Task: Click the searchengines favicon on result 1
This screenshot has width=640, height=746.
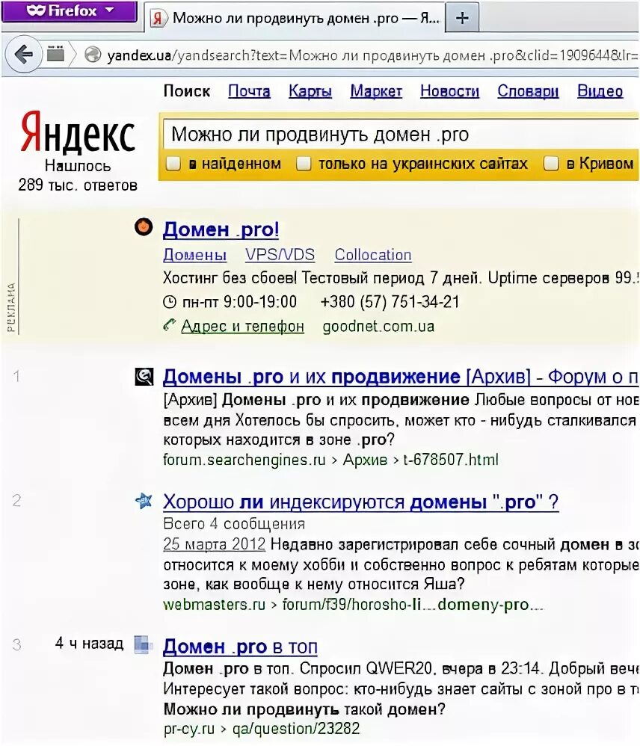Action: tap(144, 376)
